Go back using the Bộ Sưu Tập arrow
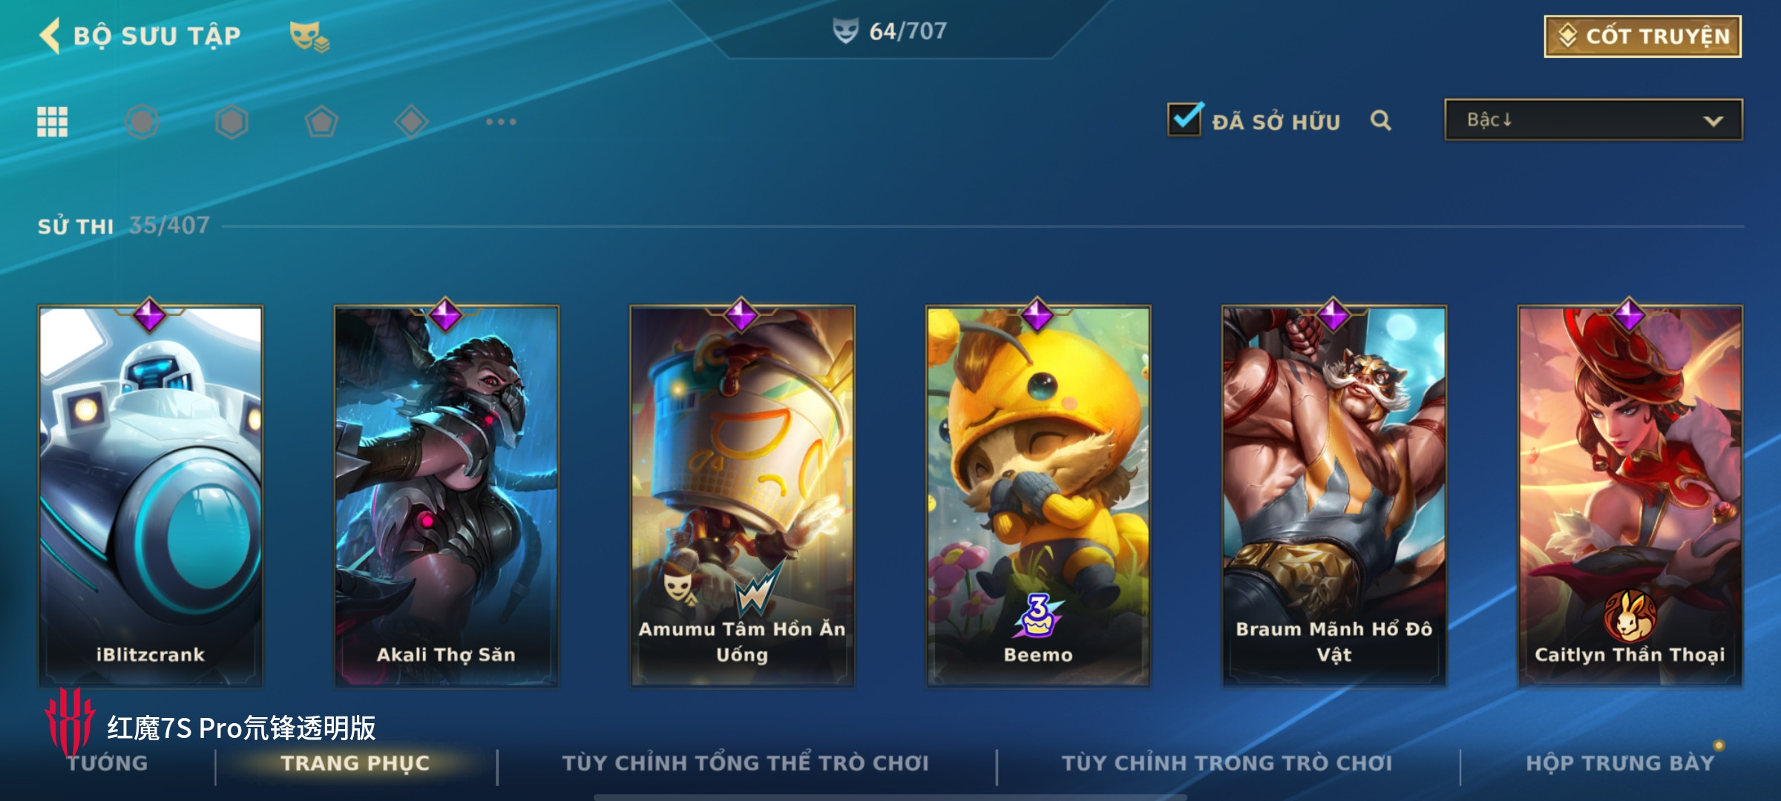Image resolution: width=1781 pixels, height=801 pixels. click(50, 36)
